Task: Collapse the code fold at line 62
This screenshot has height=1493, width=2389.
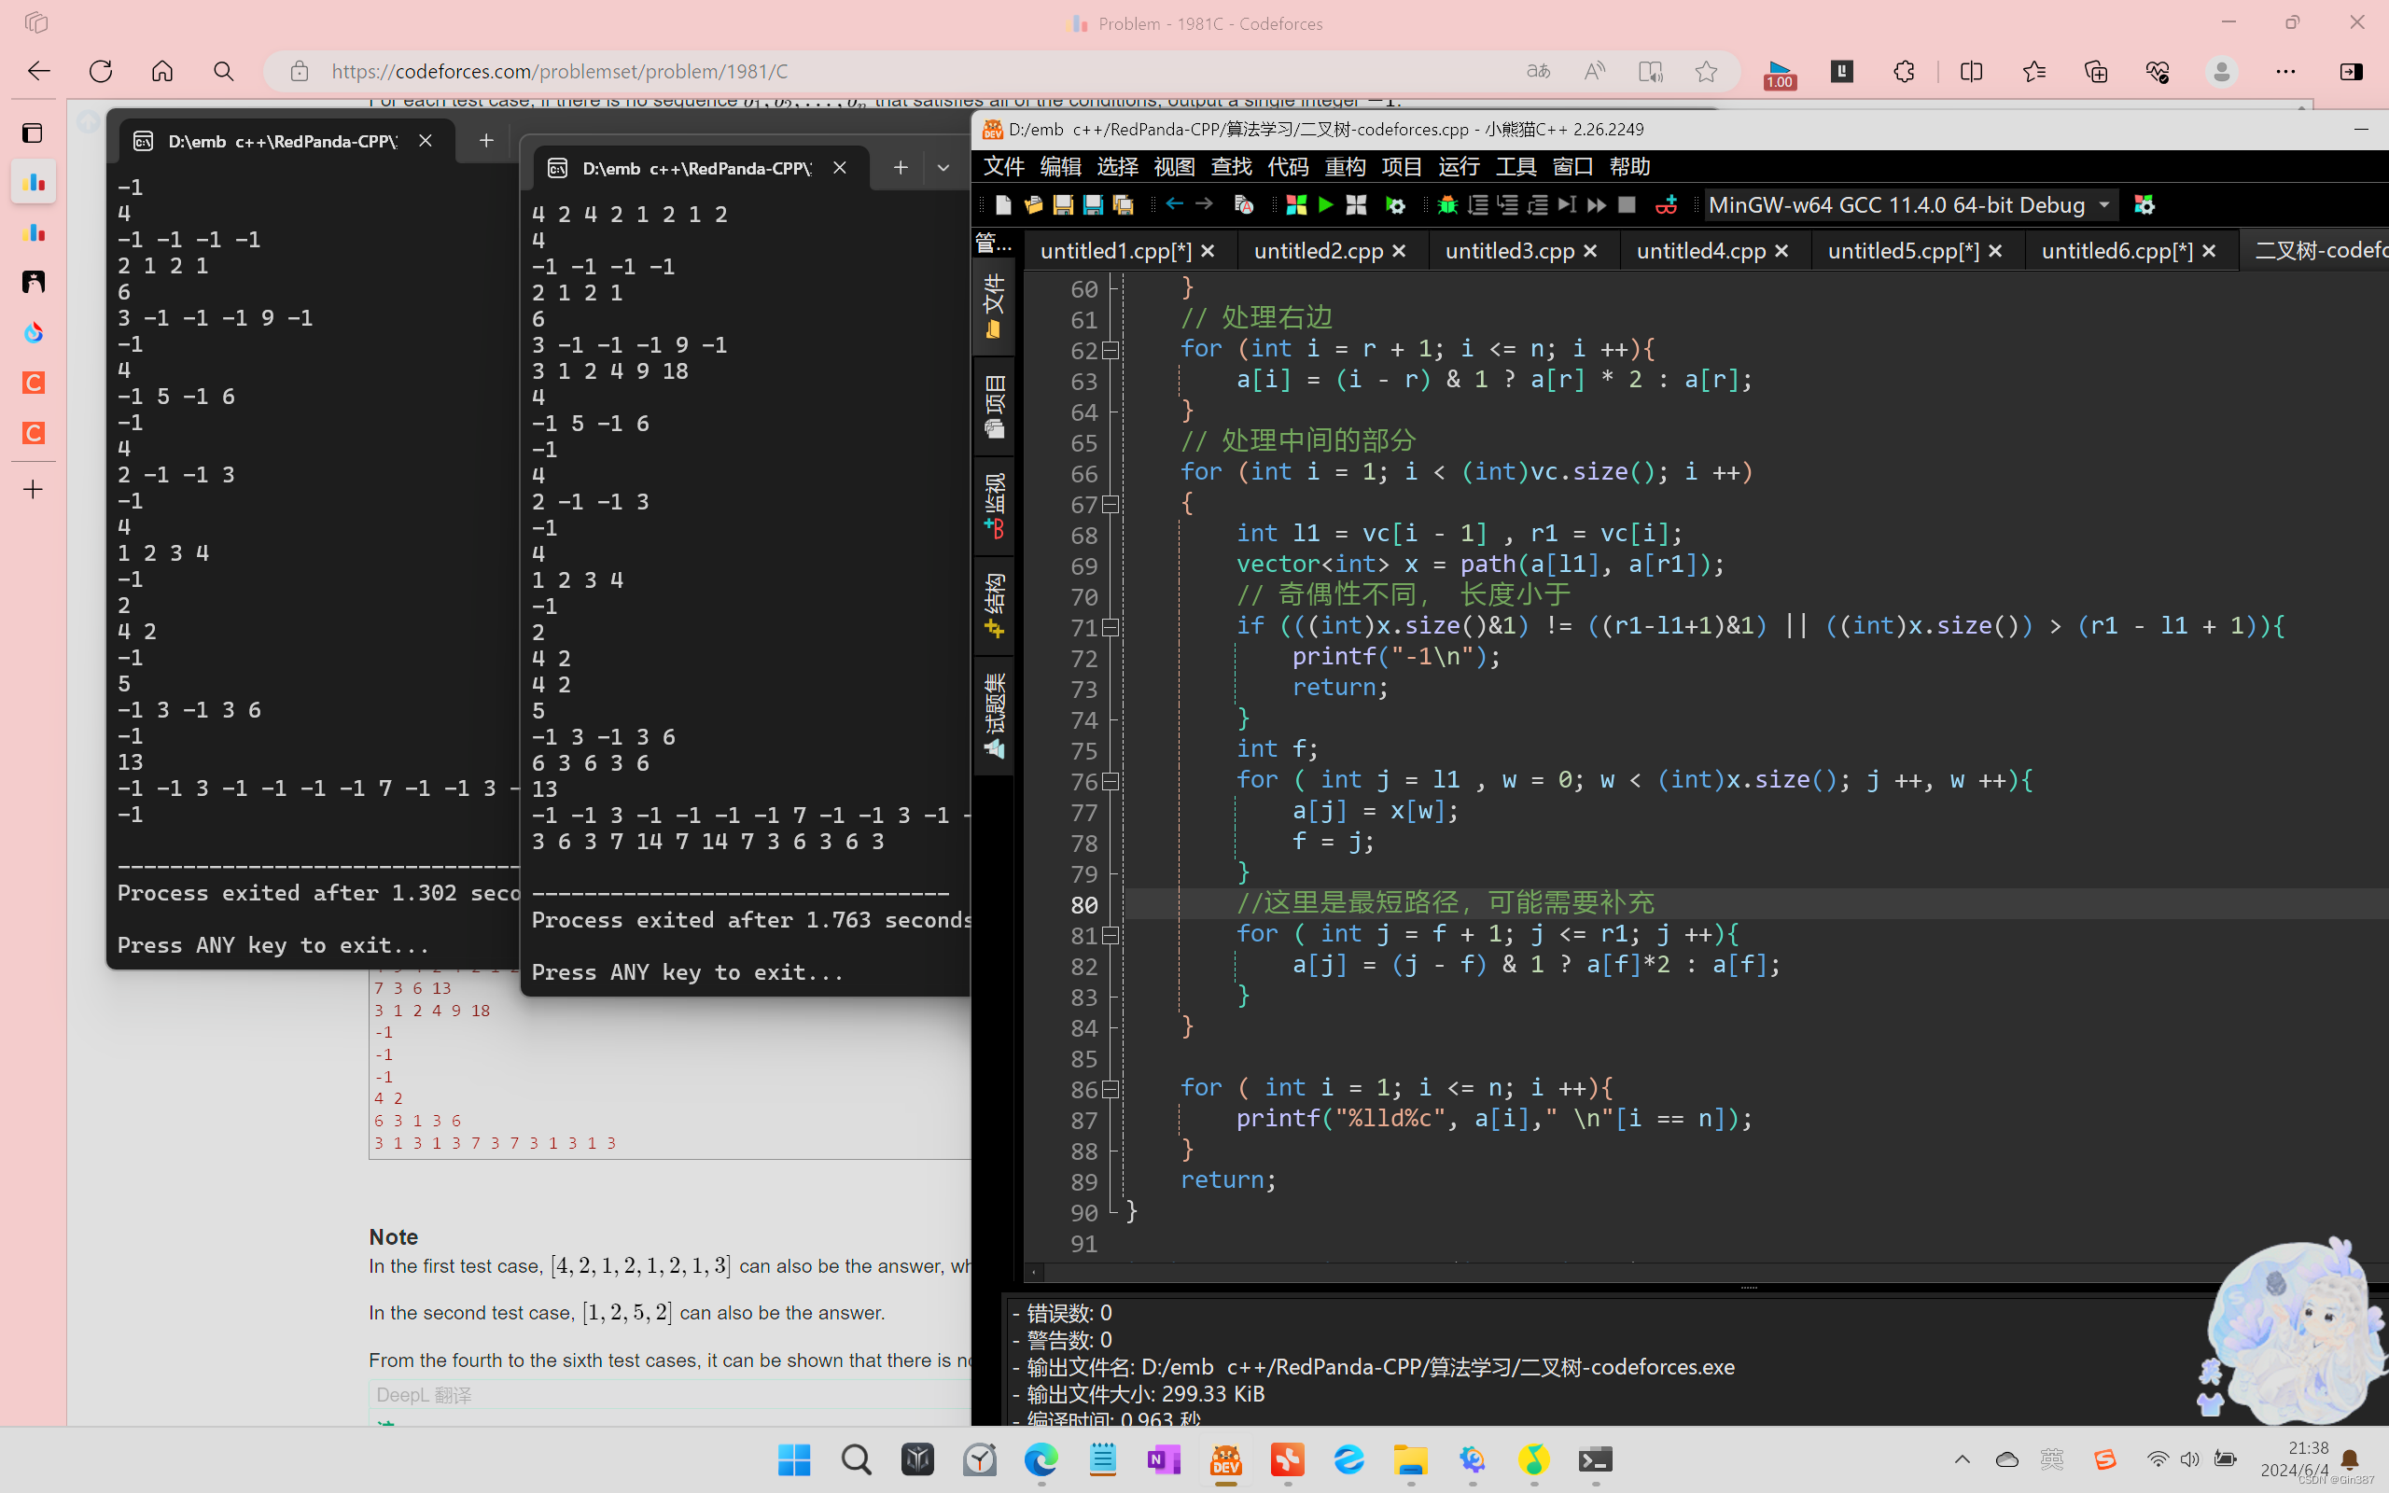Action: (x=1111, y=350)
